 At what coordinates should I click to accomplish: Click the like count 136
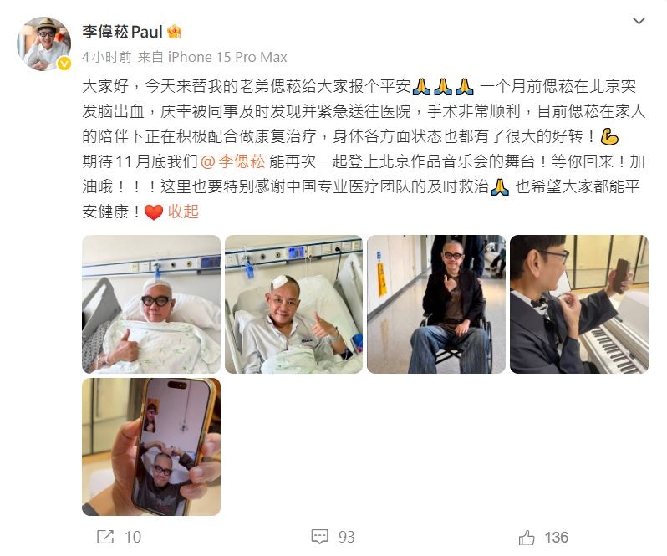pos(556,538)
